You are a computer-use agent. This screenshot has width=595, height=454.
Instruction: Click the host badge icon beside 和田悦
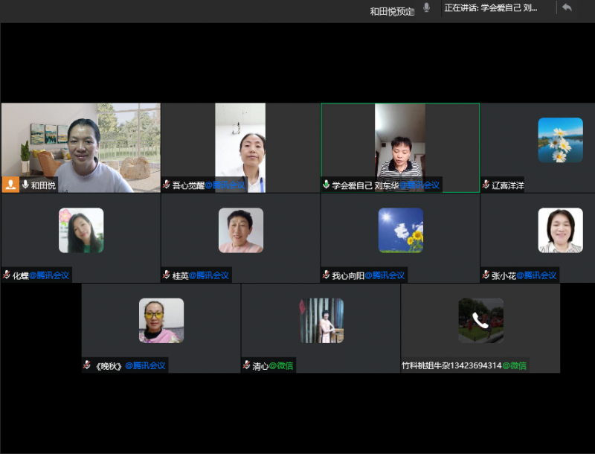[10, 185]
